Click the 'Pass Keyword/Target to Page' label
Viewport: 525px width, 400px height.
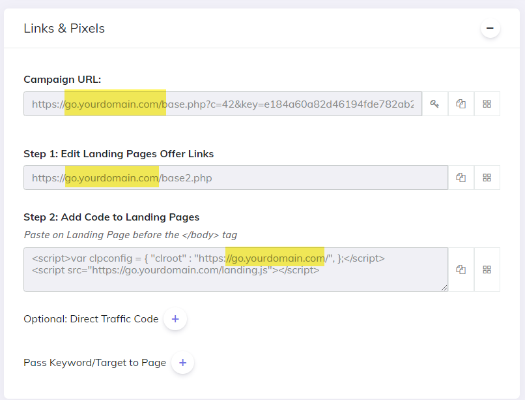point(93,363)
